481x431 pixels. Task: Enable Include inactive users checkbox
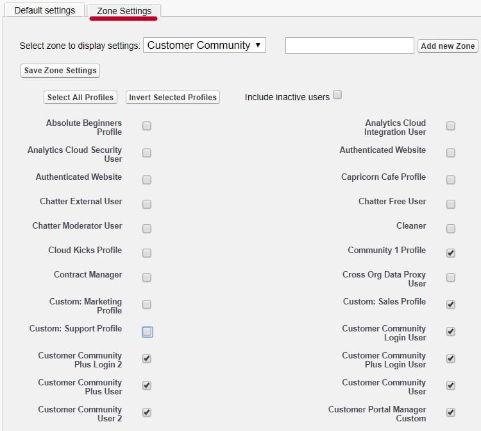337,94
